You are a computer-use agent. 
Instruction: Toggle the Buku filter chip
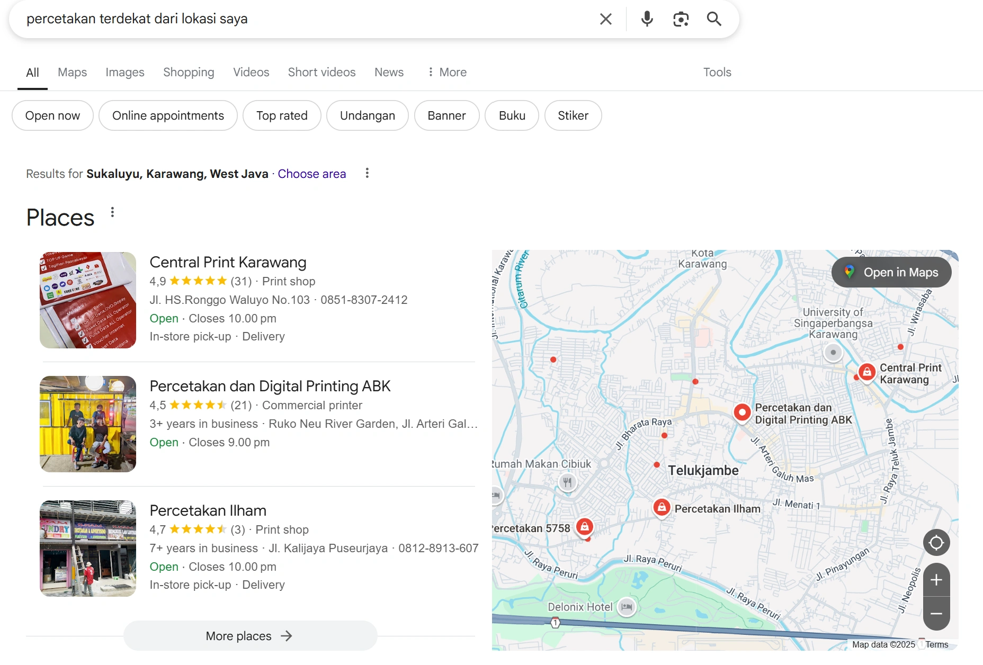coord(512,115)
